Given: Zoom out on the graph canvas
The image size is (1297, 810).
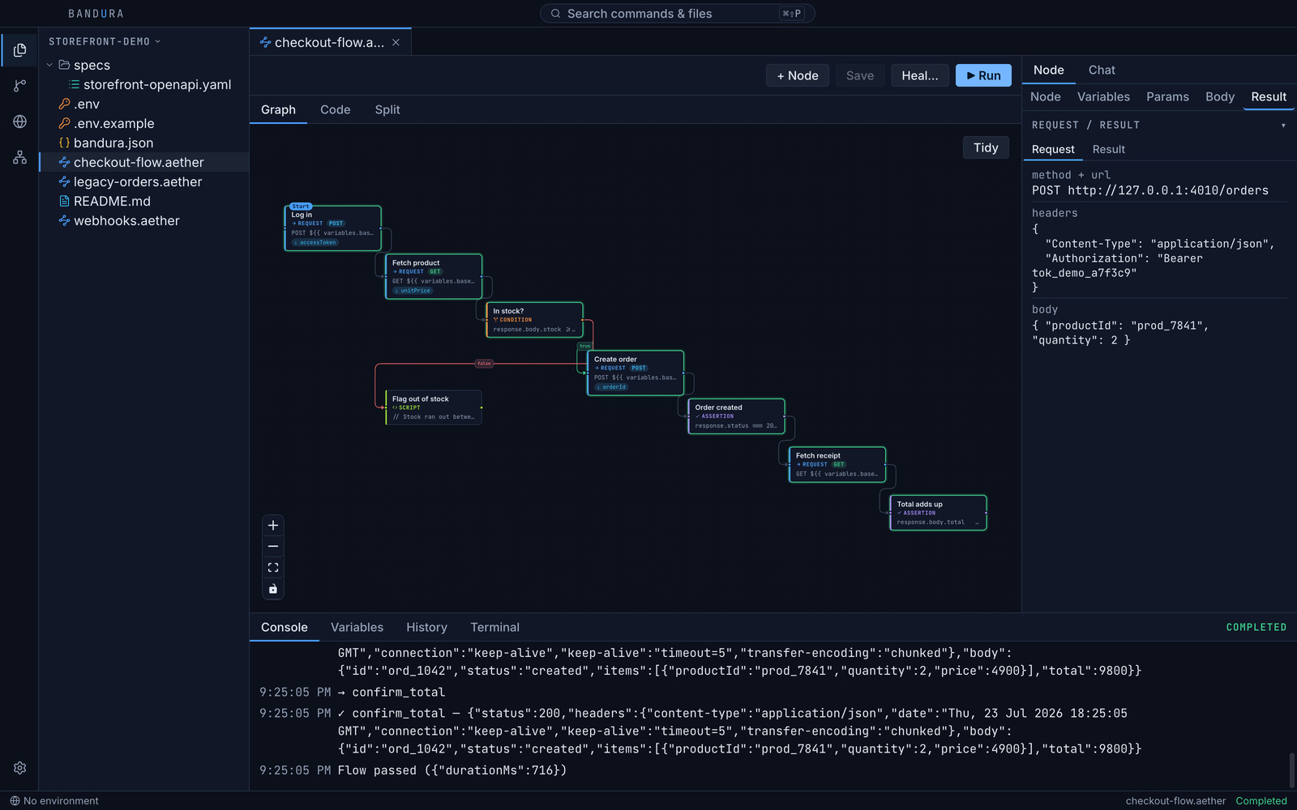Looking at the screenshot, I should (x=273, y=547).
